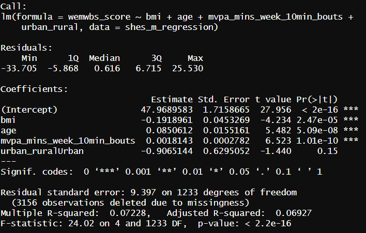Click the Median residual value 0.616
Screen dimensions: 366x233
tap(108, 68)
